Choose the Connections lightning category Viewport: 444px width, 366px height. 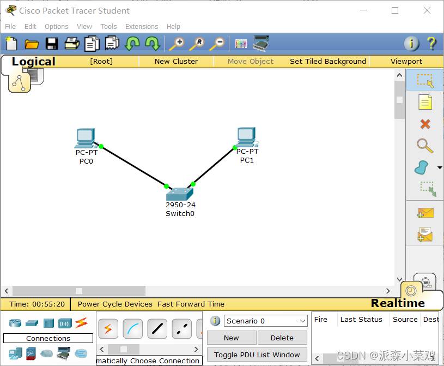[82, 323]
